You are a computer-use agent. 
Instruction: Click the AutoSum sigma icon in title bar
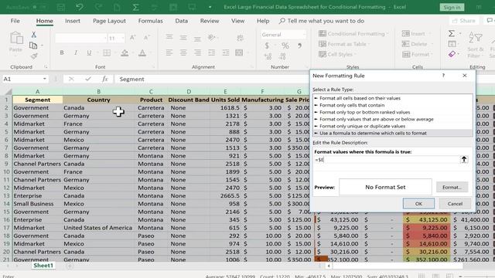[x=136, y=7]
